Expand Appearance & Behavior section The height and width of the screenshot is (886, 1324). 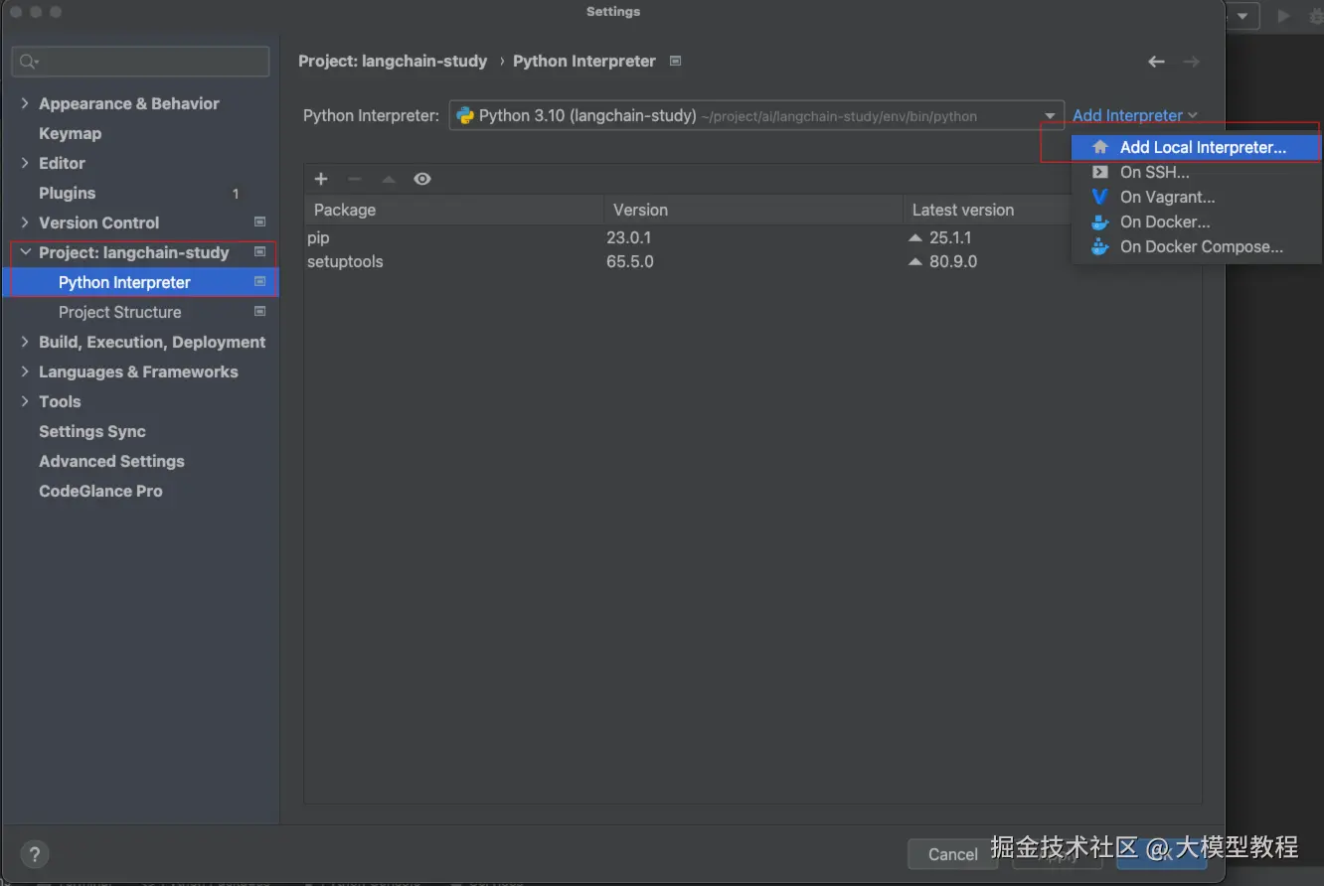(x=26, y=103)
